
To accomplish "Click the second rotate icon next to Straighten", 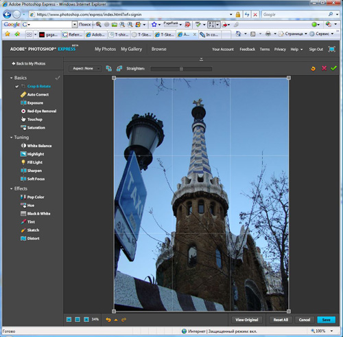I will click(119, 68).
